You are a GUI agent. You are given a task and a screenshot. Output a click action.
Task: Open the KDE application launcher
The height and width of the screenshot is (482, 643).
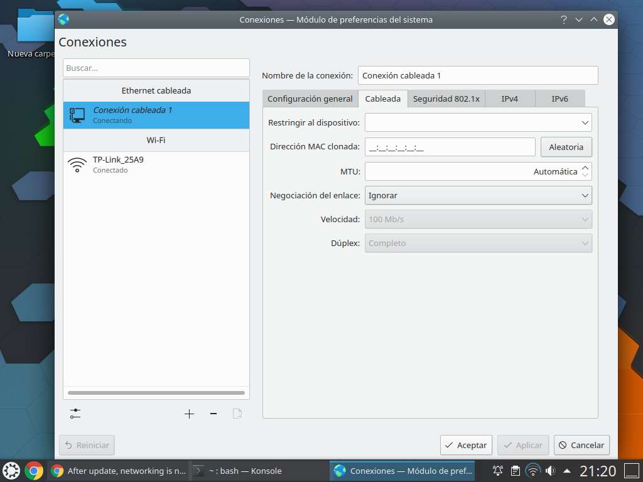(11, 470)
